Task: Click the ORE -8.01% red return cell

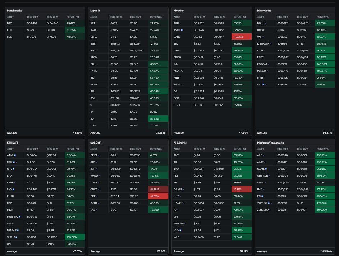Action: tap(158, 196)
